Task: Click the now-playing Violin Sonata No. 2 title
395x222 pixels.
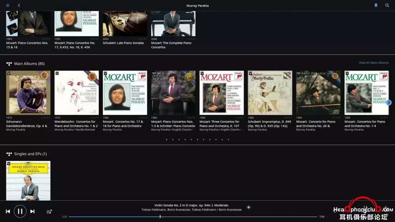Action: coord(192,205)
